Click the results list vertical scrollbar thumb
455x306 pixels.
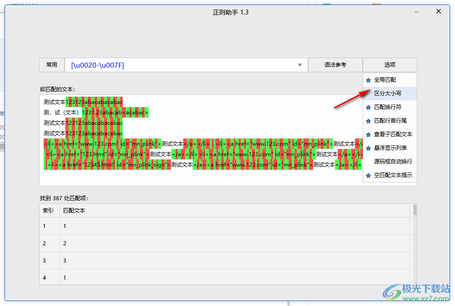(x=415, y=210)
